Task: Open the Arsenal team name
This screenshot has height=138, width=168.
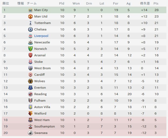Action: pyautogui.click(x=40, y=55)
